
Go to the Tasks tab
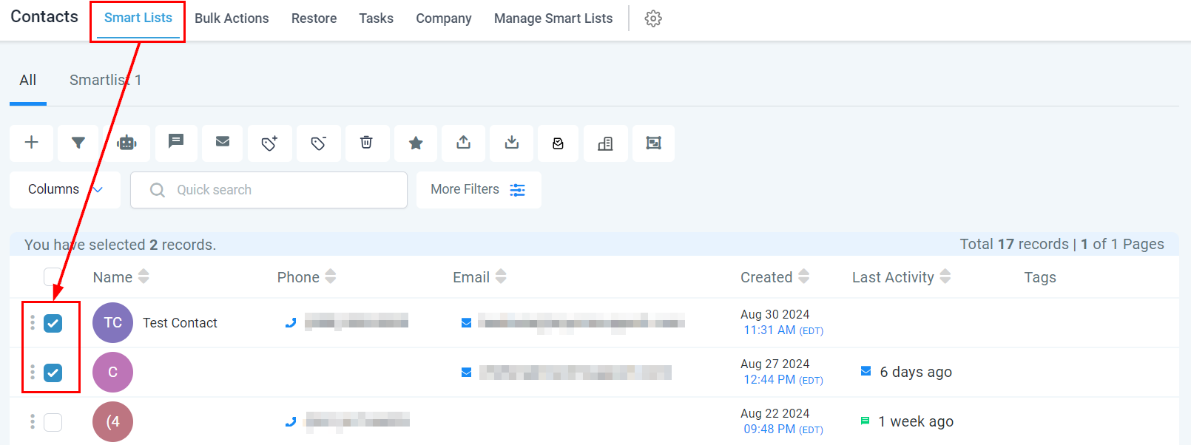pyautogui.click(x=376, y=18)
